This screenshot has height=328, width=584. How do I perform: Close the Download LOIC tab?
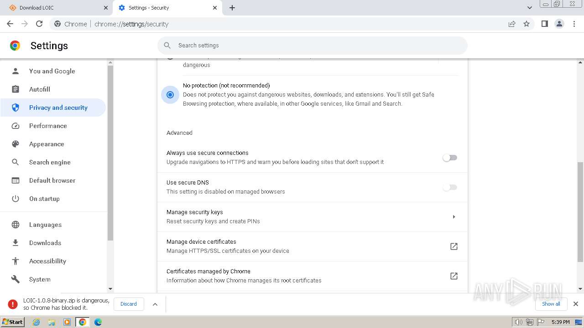[x=106, y=8]
